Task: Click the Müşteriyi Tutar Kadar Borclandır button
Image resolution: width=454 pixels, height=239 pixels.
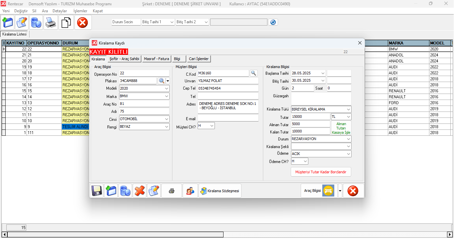Action: tap(321, 172)
